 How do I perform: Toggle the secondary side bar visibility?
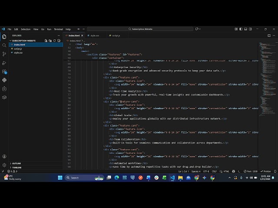[250, 29]
